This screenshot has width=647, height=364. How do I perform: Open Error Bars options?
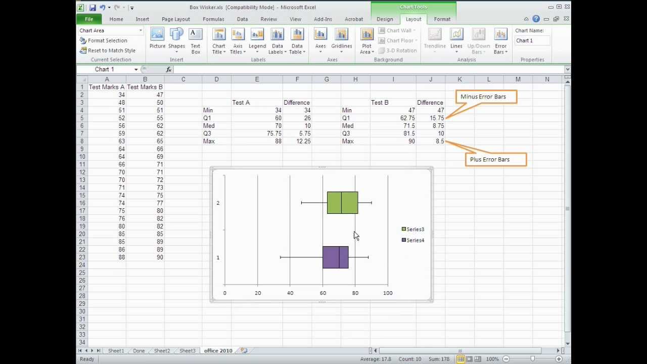point(500,40)
